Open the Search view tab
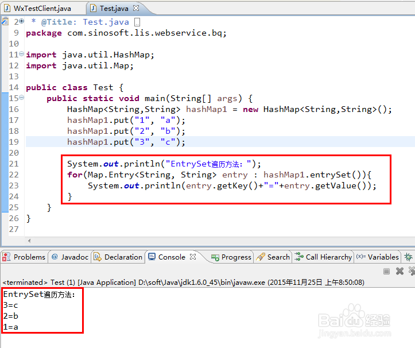Screen dimensions: 415x348 click(274, 257)
